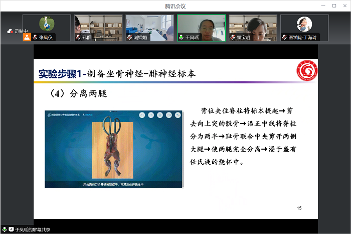Click the recording cloud icon
This screenshot has width=351, height=234.
[x=10, y=31]
